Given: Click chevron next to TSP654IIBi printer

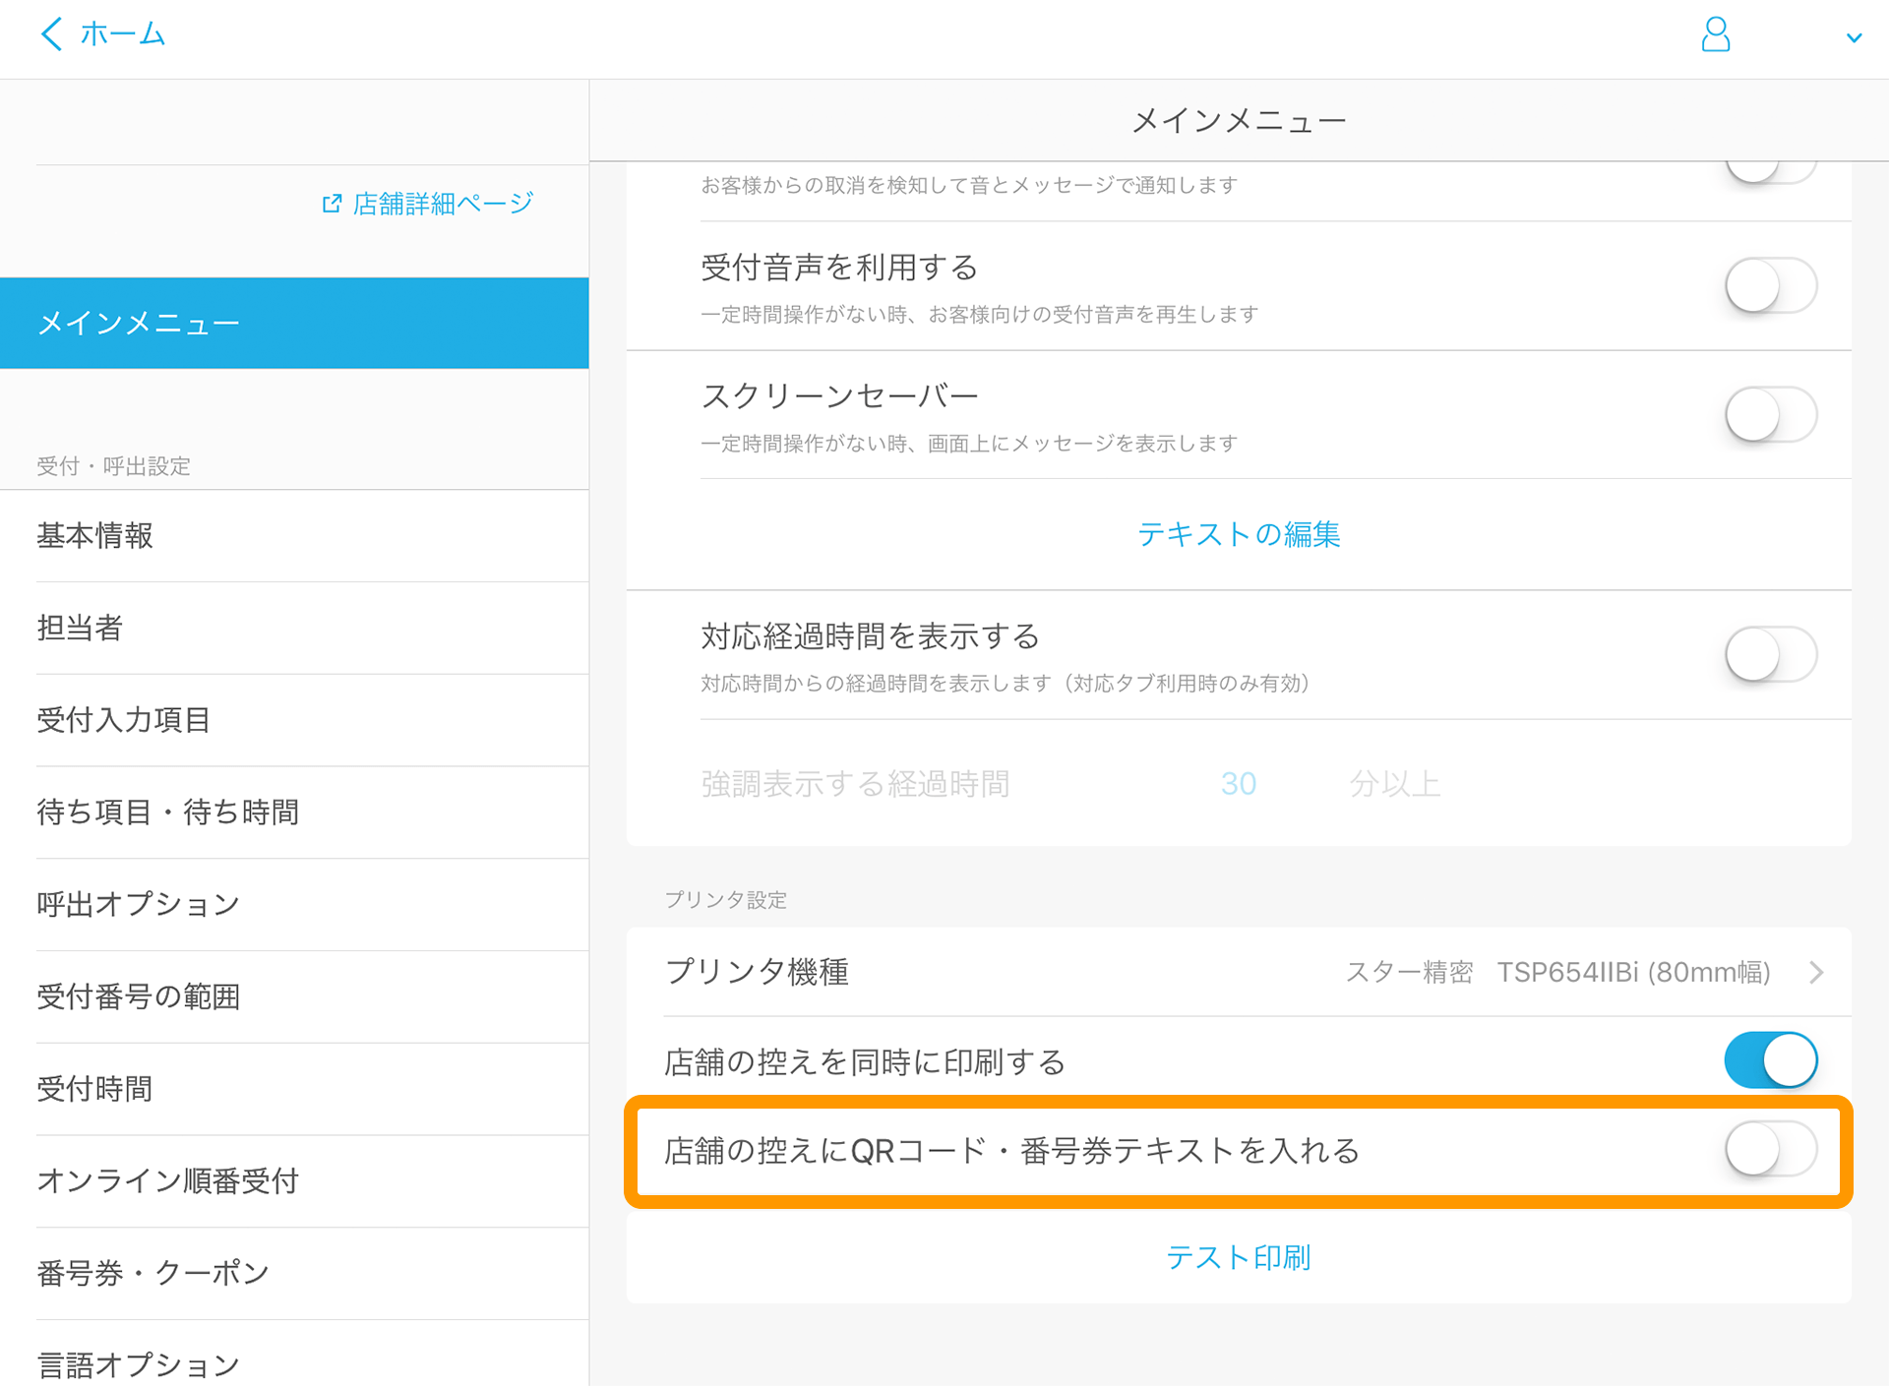Looking at the screenshot, I should [1816, 973].
